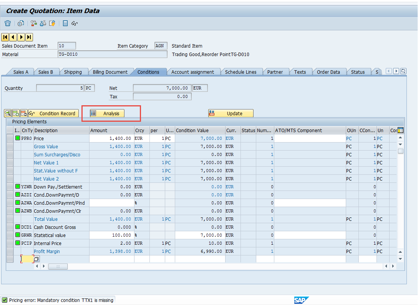Go to the first item using yellow arrow
Image resolution: width=418 pixels, height=305 pixels.
pos(5,37)
